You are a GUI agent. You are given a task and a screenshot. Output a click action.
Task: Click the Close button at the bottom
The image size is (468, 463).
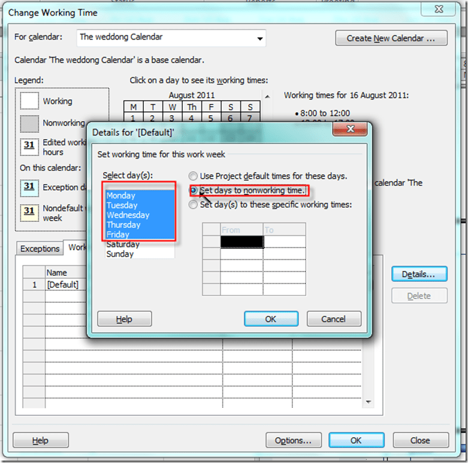419,440
